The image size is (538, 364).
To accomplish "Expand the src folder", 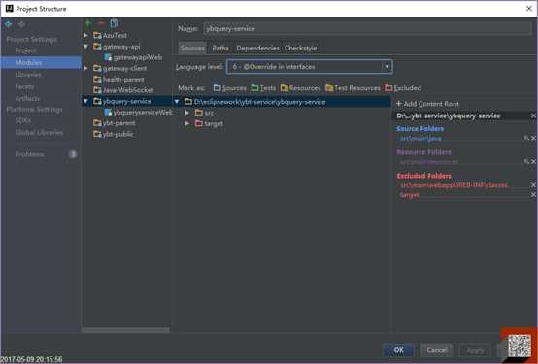I will [x=187, y=113].
